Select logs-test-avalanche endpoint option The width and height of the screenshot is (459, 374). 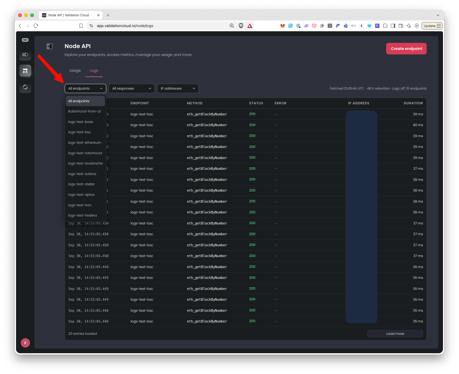(85, 163)
